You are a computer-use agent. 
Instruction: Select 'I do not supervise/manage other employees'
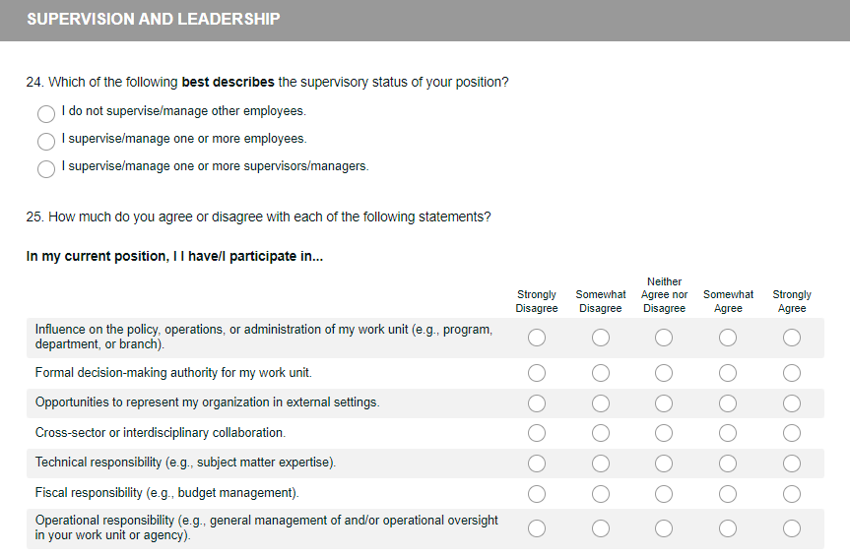pyautogui.click(x=46, y=114)
